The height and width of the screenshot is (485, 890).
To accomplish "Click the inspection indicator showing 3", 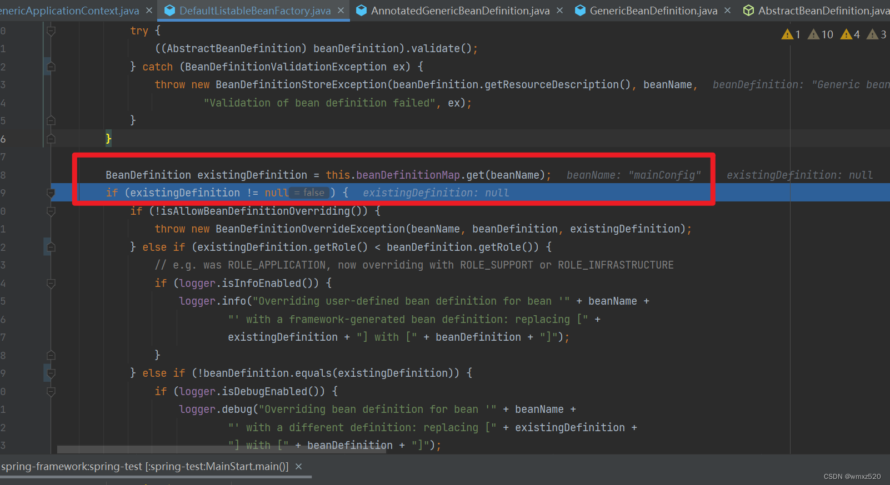I will 877,34.
